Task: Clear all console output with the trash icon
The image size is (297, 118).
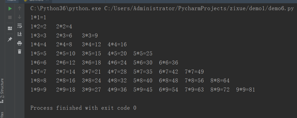Action: [19, 51]
